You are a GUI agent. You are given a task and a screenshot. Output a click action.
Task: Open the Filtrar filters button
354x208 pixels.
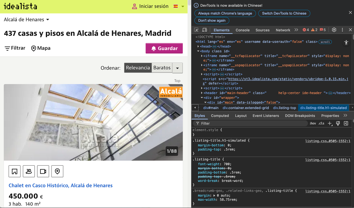15,48
